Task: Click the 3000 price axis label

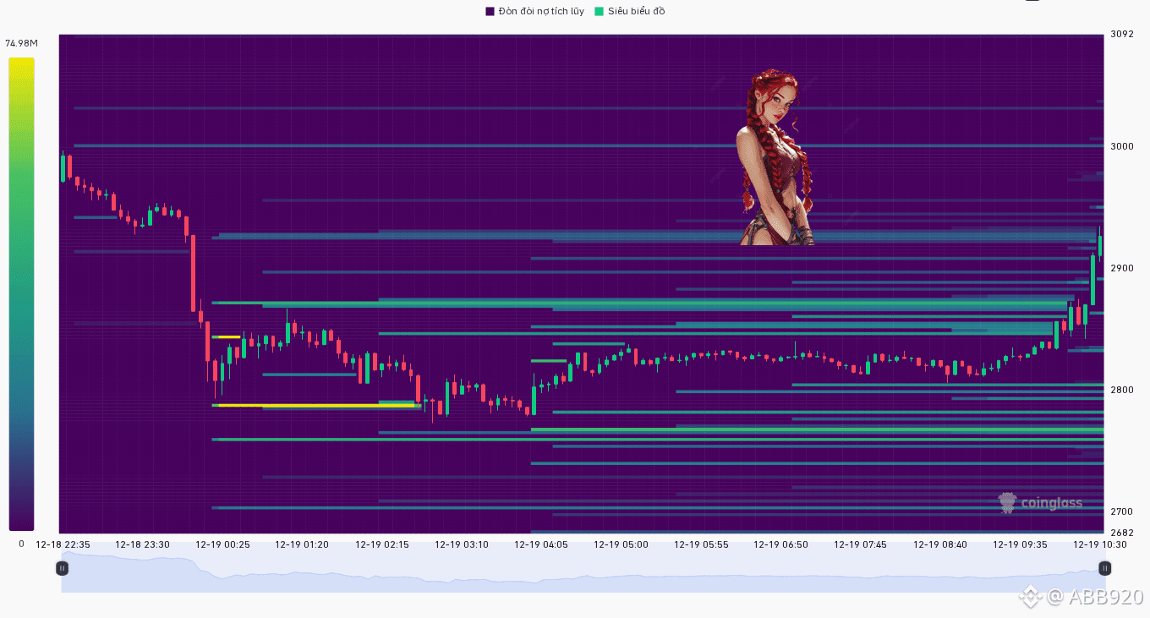Action: (x=1121, y=146)
